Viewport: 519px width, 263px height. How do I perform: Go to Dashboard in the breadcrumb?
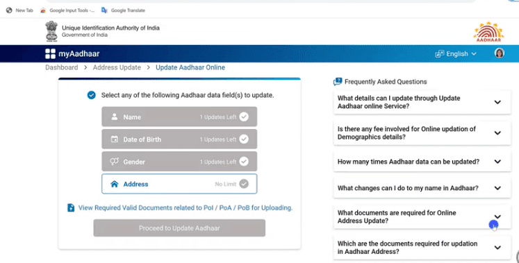tap(62, 67)
